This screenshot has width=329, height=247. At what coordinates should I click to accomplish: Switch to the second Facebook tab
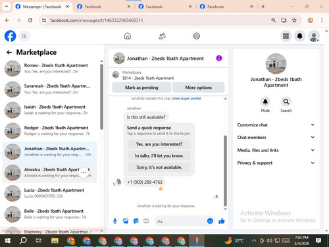pos(103,7)
